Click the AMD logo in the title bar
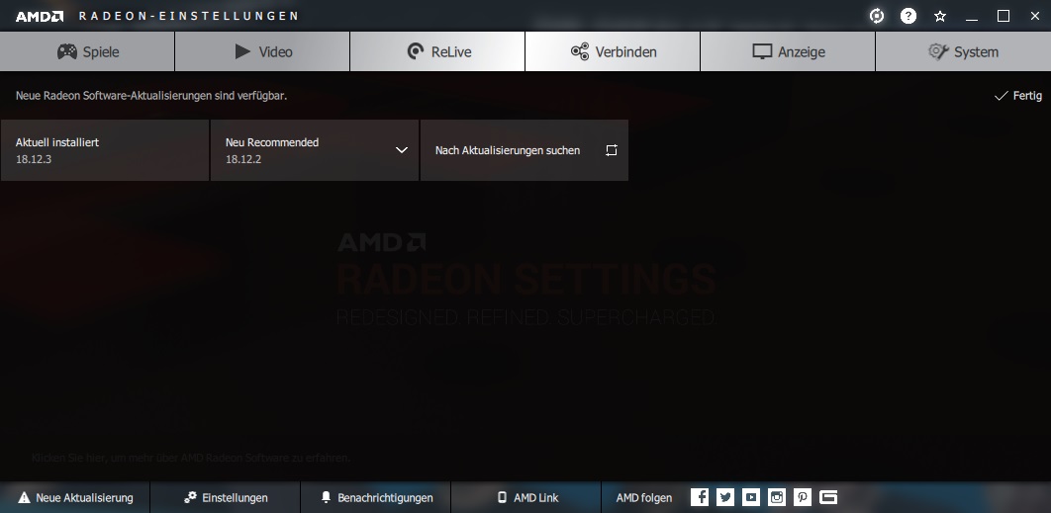Image resolution: width=1051 pixels, height=513 pixels. tap(40, 16)
